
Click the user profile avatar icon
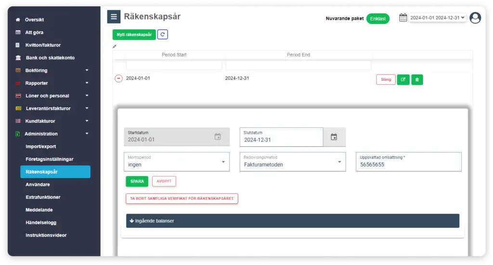point(475,18)
